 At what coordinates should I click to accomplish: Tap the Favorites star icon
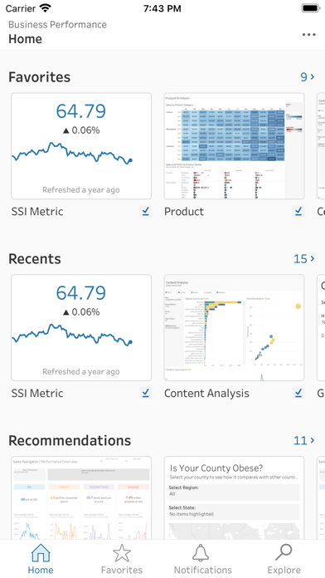[x=122, y=553]
